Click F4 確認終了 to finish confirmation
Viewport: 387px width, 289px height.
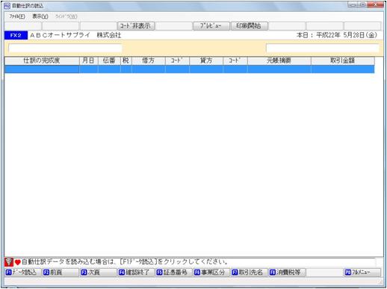[x=136, y=273]
